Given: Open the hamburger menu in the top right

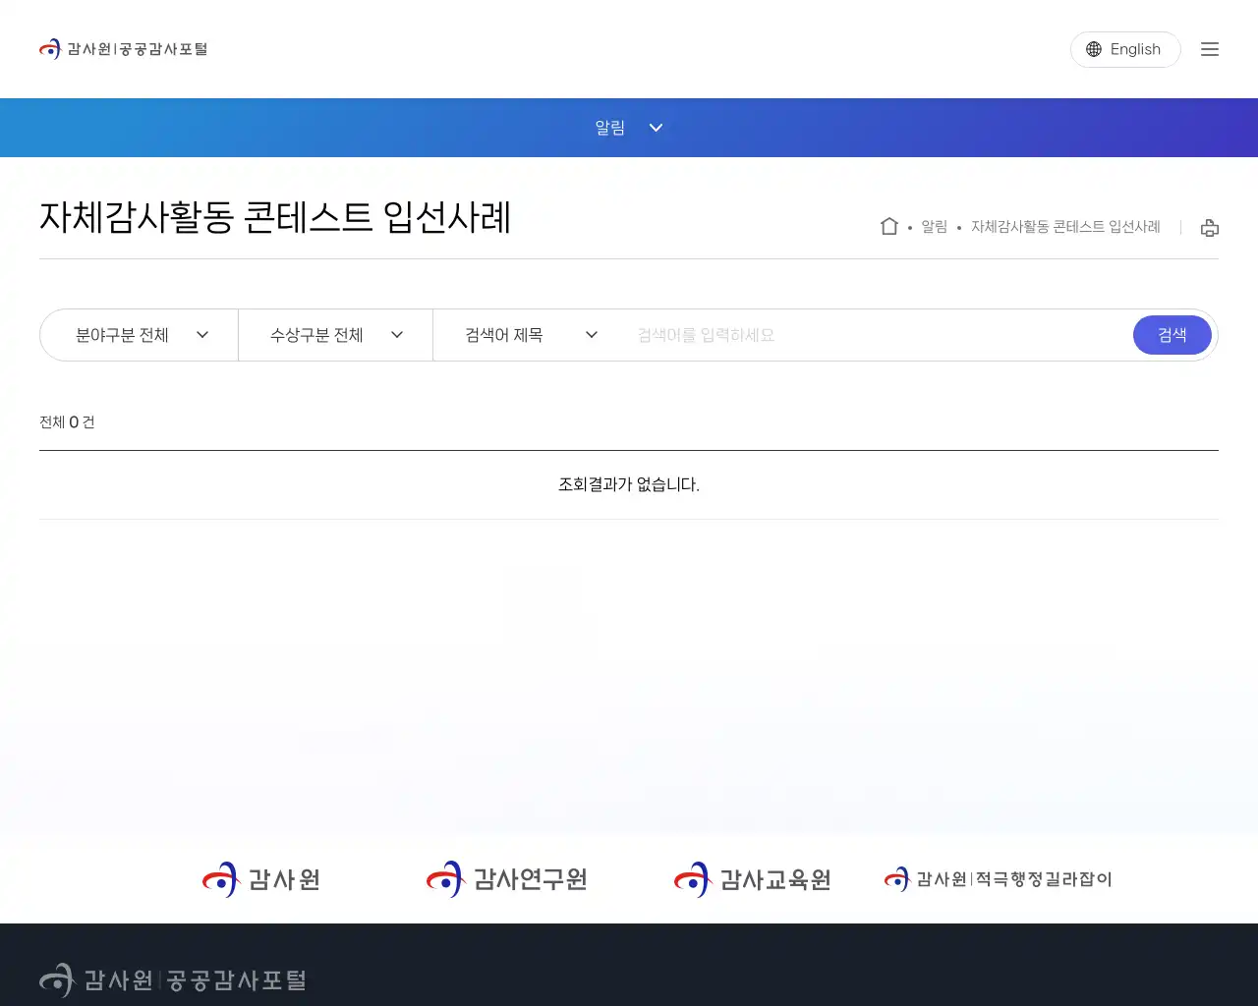Looking at the screenshot, I should [x=1210, y=49].
